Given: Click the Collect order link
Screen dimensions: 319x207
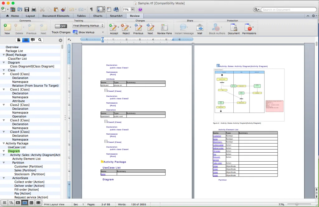Looking at the screenshot, I should (x=218, y=145).
